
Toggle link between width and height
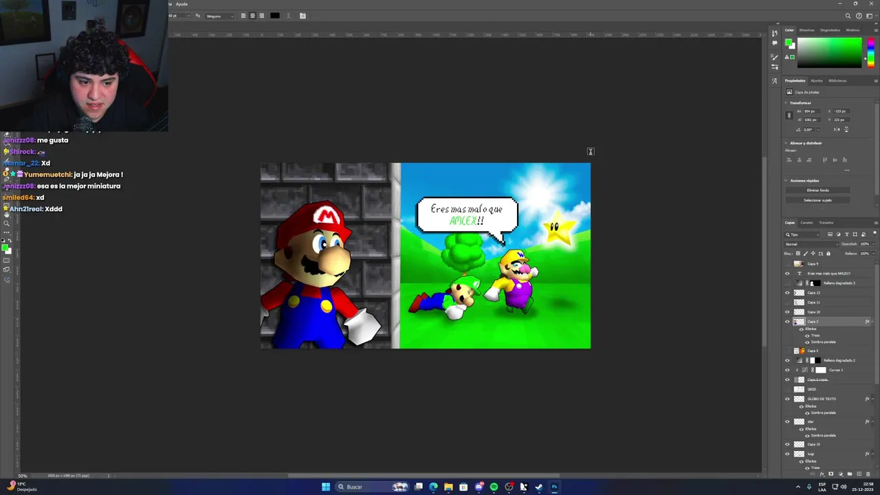789,115
